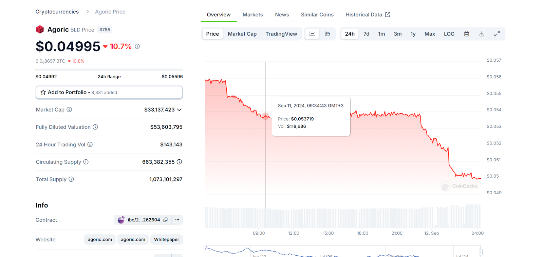
Task: Select the 7d time range
Action: tap(367, 34)
